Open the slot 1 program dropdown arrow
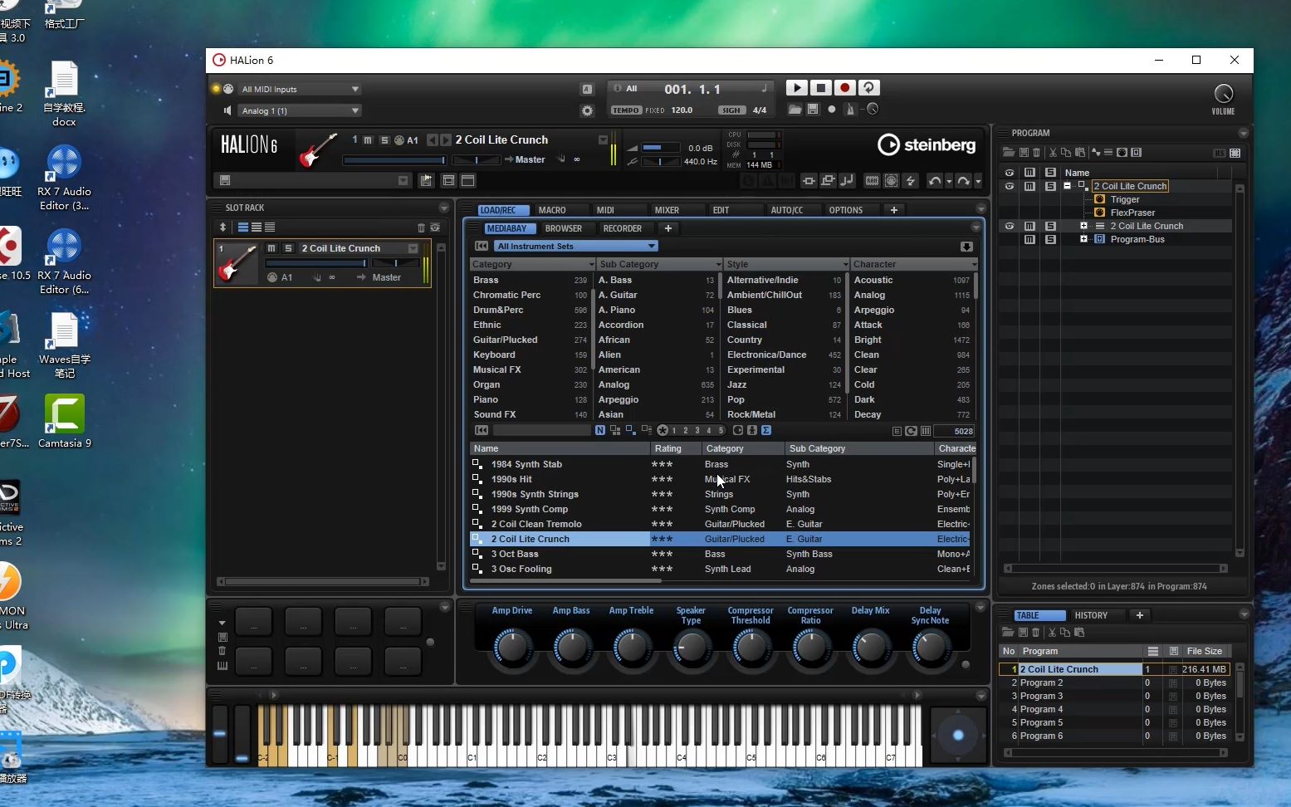The width and height of the screenshot is (1291, 807). (413, 248)
